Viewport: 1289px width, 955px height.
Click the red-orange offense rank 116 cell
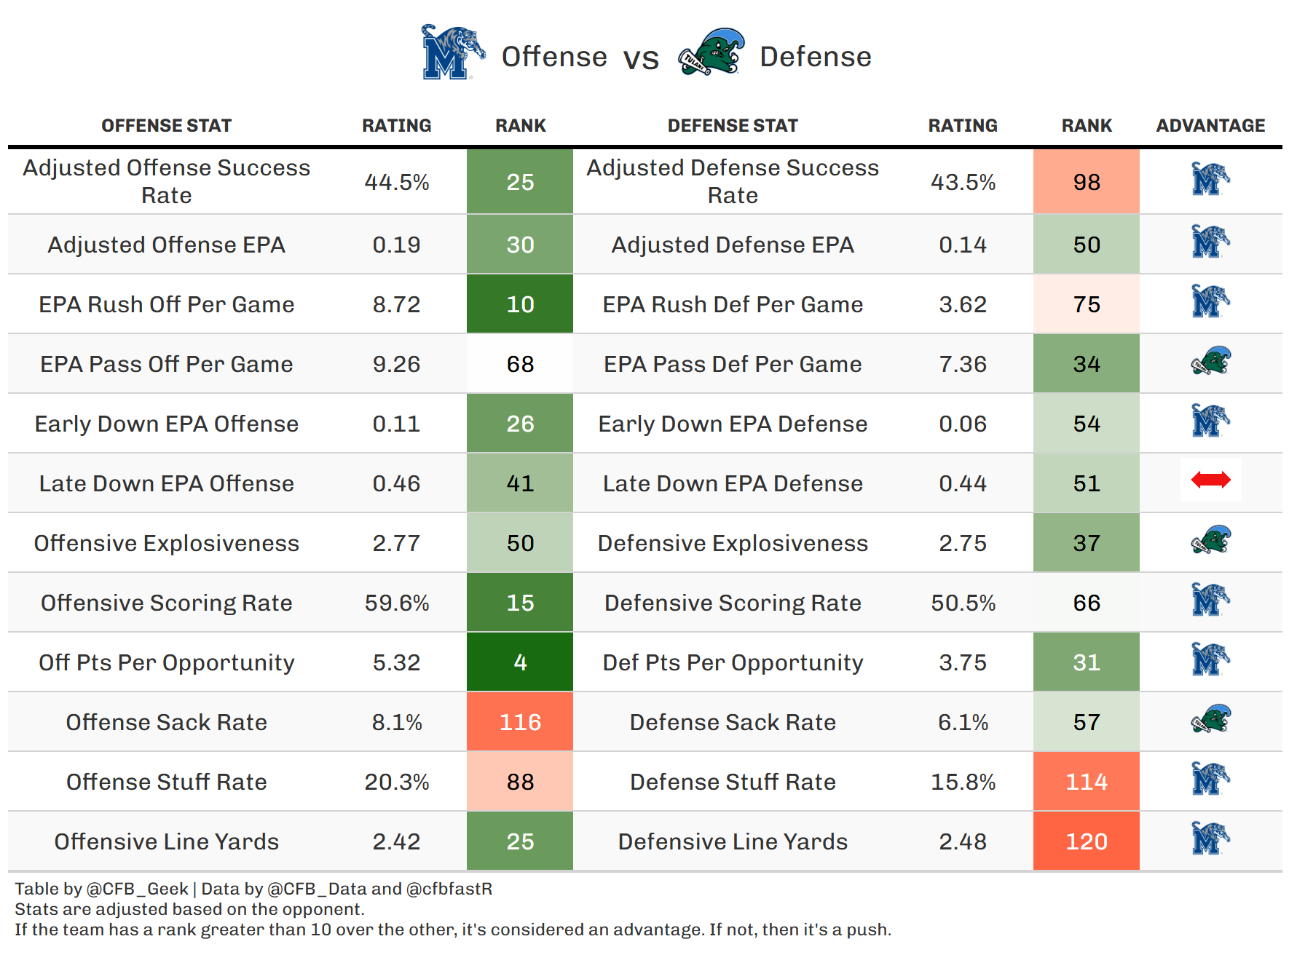click(520, 722)
